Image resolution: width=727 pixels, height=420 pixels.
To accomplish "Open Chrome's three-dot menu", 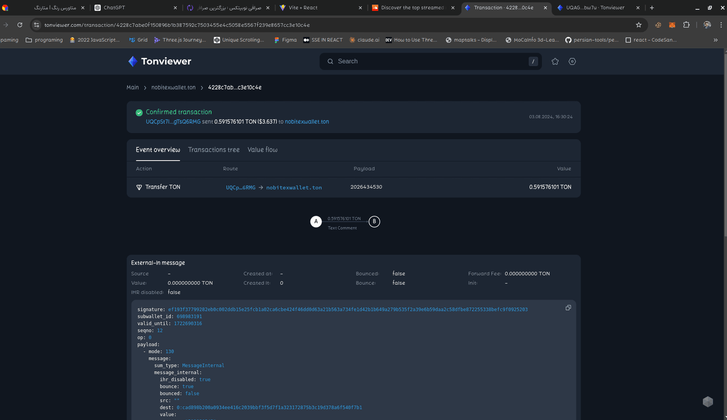I will (x=721, y=25).
